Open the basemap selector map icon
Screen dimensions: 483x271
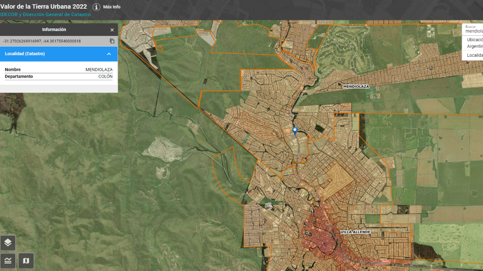click(x=26, y=261)
